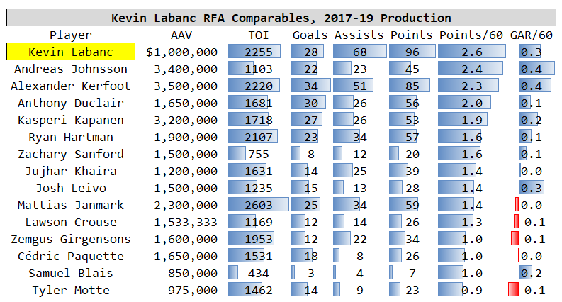The width and height of the screenshot is (562, 302).
Task: Select Josh Leivo's GAR/60 value 0.3
Action: tap(532, 189)
